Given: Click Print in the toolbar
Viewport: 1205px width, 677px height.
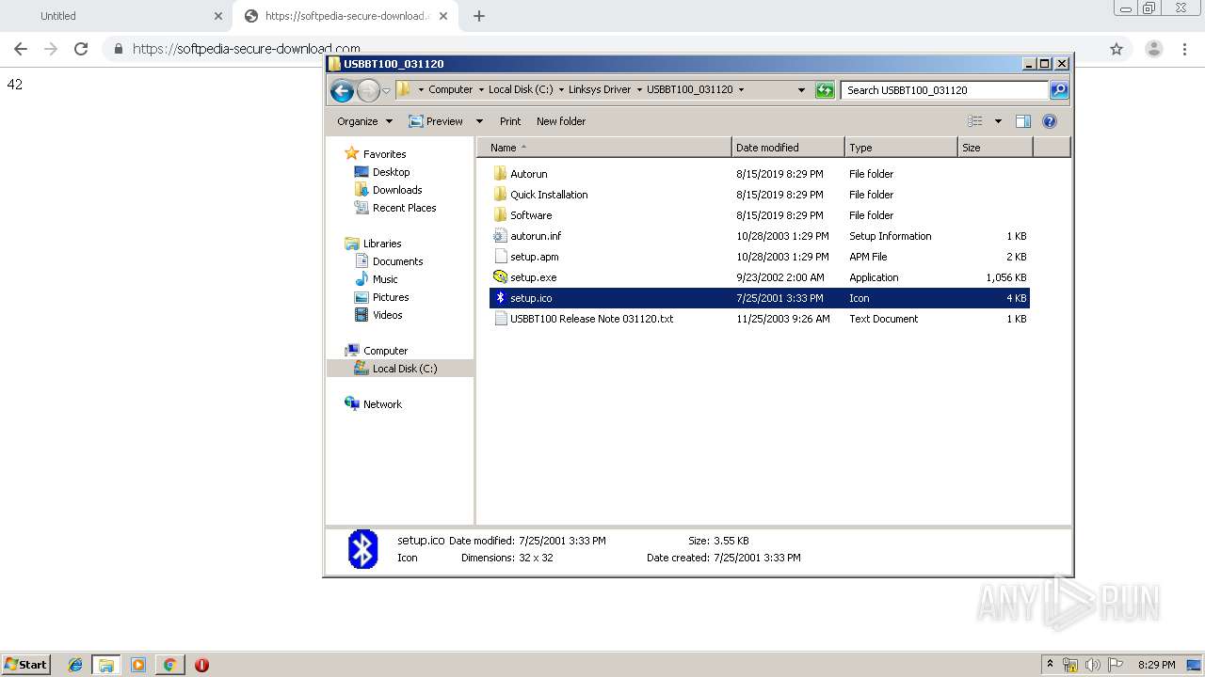Looking at the screenshot, I should click(510, 121).
